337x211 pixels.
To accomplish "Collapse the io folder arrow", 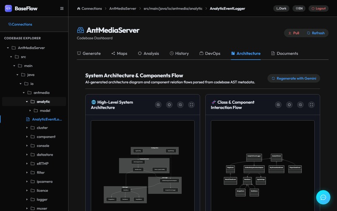I will [20, 84].
